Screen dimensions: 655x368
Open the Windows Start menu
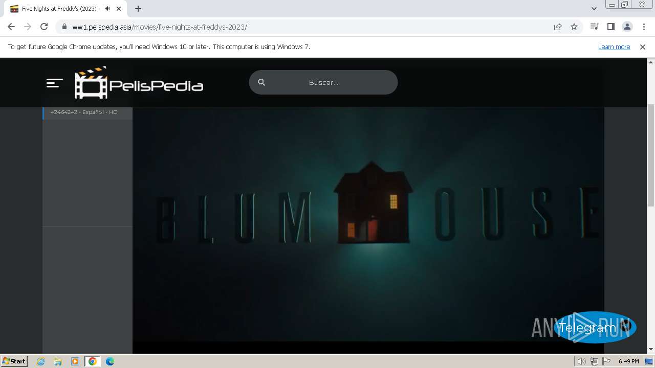click(x=14, y=361)
